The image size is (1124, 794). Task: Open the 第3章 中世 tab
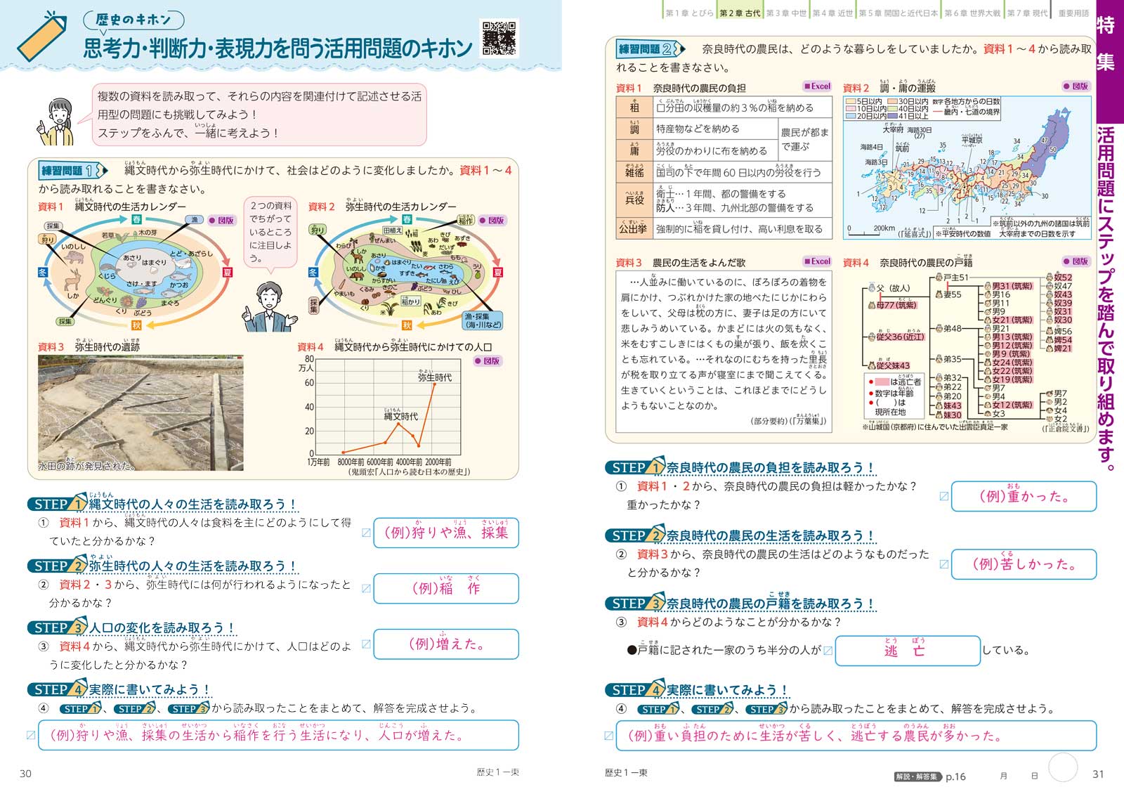coord(786,13)
